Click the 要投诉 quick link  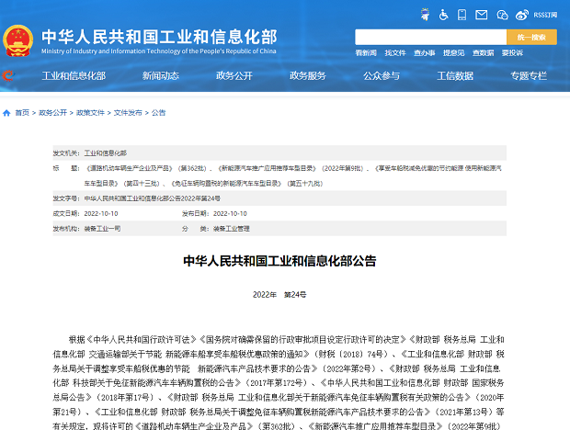click(512, 53)
